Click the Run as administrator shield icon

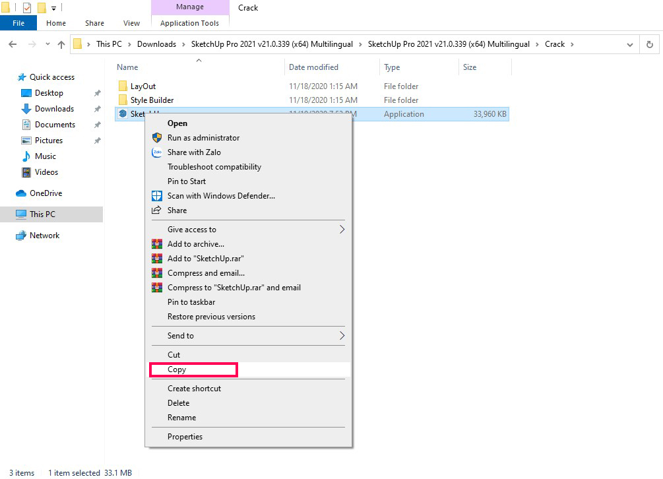click(157, 138)
